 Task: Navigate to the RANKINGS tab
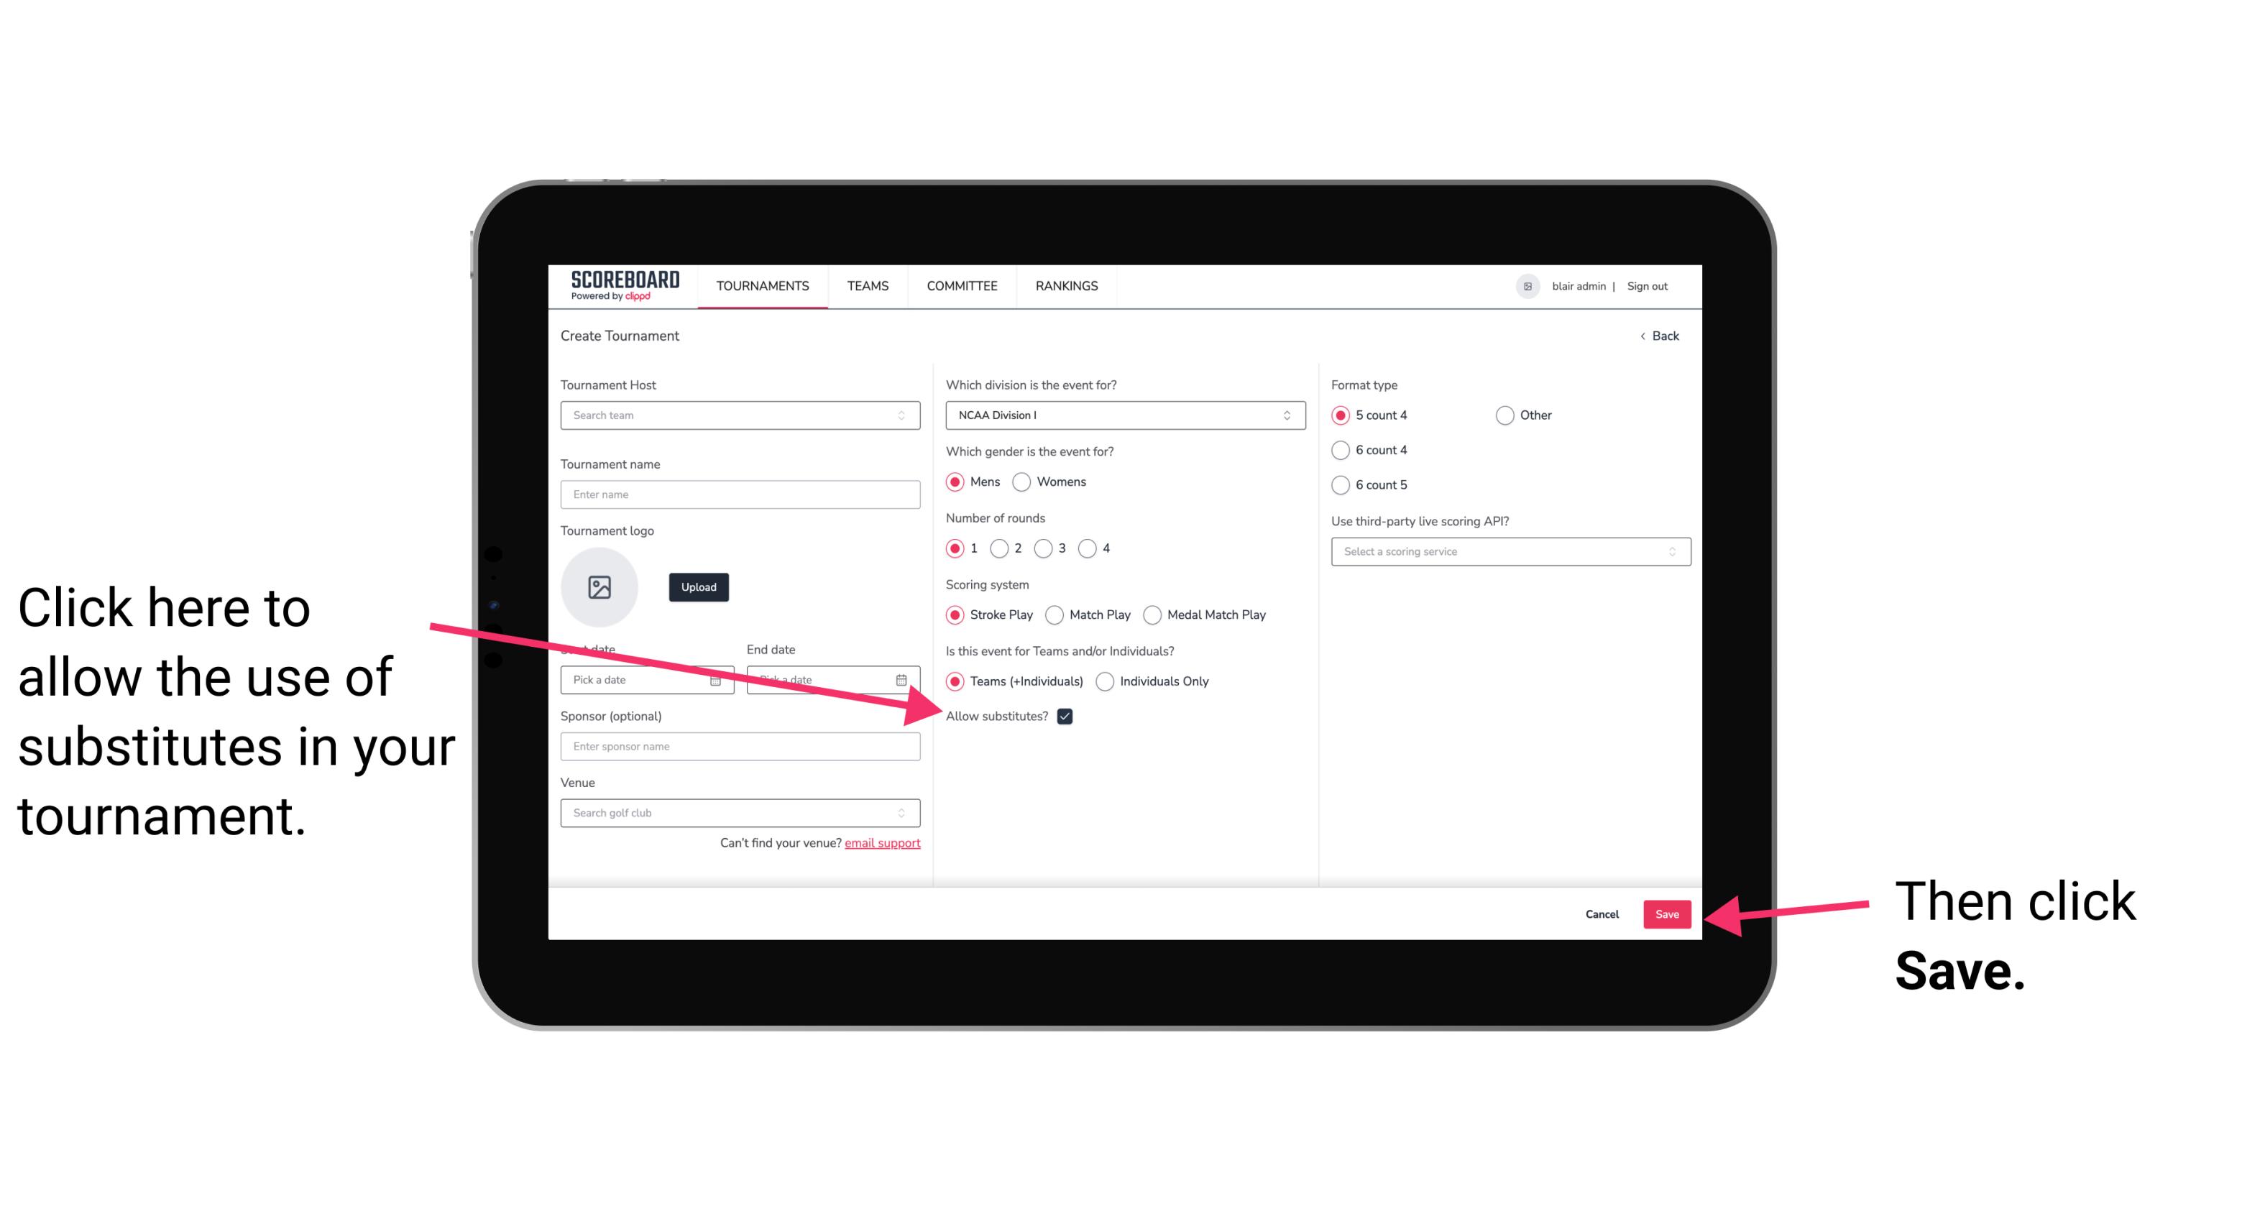pyautogui.click(x=1066, y=285)
